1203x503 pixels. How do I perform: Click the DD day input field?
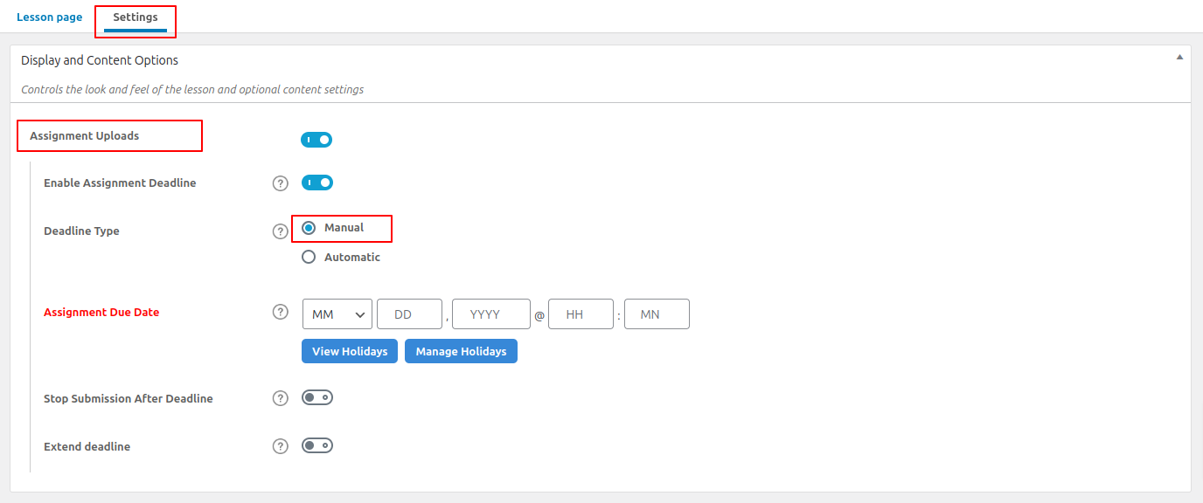click(x=409, y=314)
